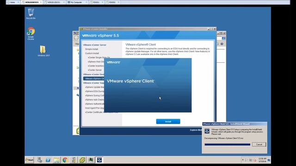Click the Start button on the taskbar

[x=30, y=160]
